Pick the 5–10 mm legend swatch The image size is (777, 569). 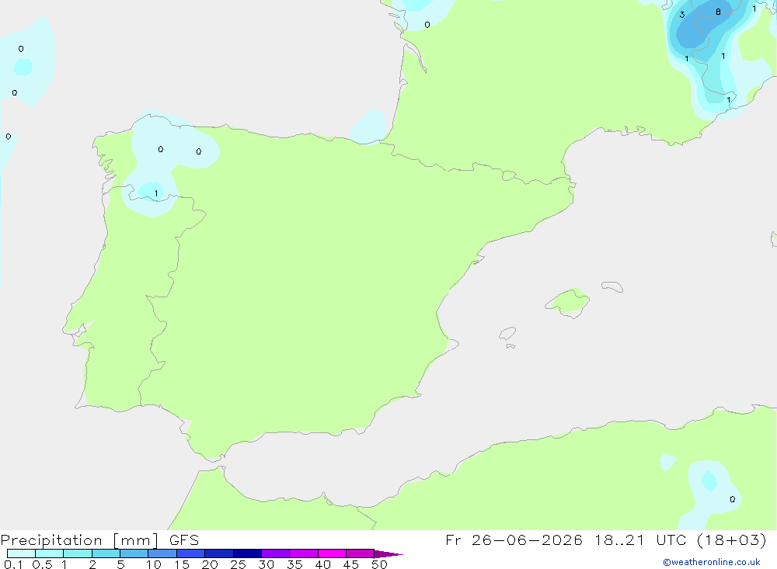(x=134, y=553)
